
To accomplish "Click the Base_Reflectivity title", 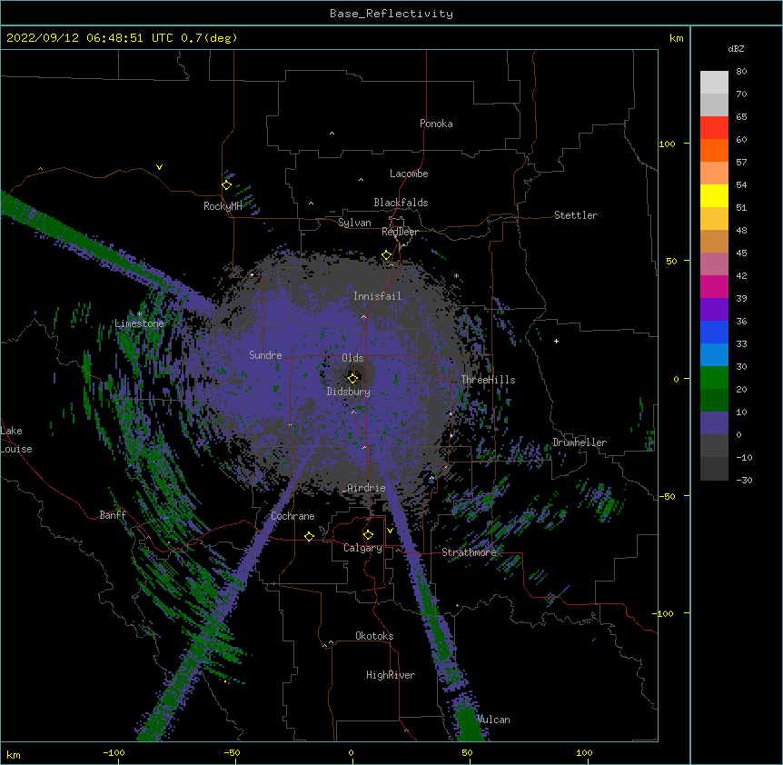I will pyautogui.click(x=391, y=14).
